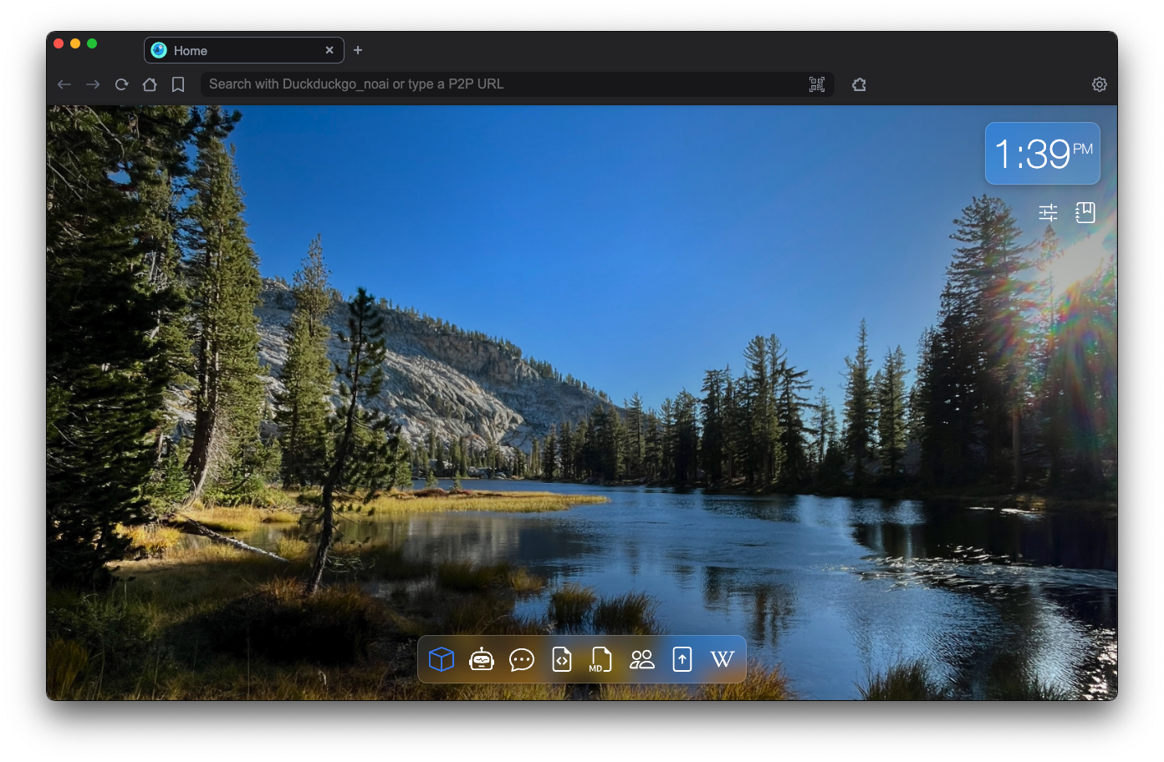
Task: Close the Home tab
Action: coord(329,50)
